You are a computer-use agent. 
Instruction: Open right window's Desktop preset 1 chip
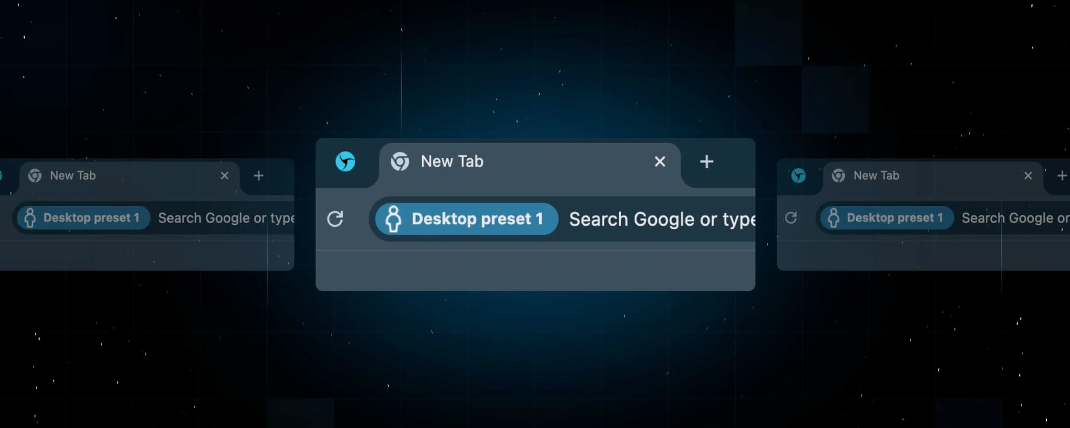[x=887, y=217]
